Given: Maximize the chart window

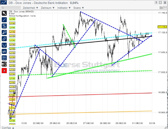Looking at the screenshot, I should [160, 3].
